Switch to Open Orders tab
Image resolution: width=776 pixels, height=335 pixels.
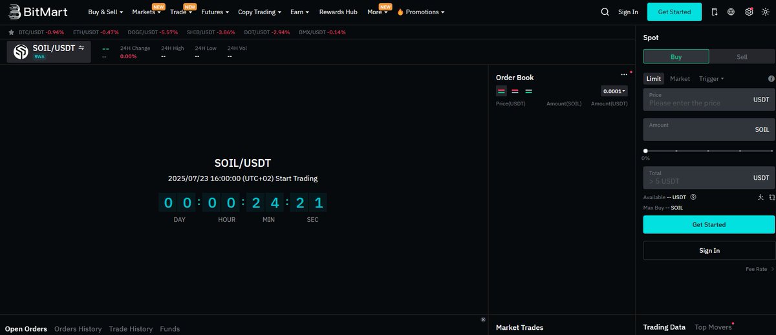pyautogui.click(x=26, y=329)
